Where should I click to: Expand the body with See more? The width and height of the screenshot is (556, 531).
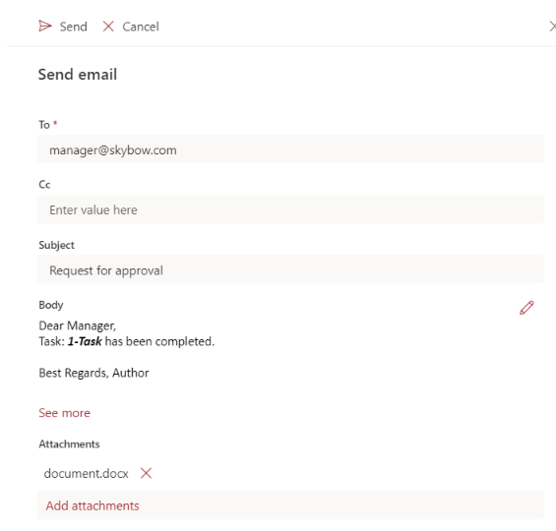pos(64,413)
